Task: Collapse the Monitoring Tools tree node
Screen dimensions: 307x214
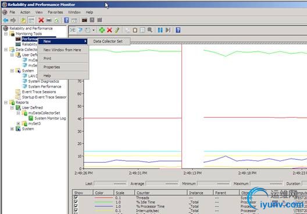Action: (6, 34)
